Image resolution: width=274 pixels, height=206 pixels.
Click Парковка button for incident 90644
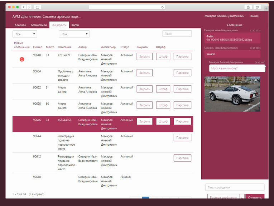pyautogui.click(x=182, y=137)
